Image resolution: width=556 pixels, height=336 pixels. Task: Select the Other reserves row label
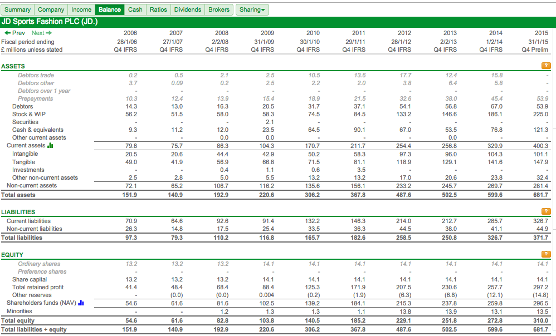32,295
